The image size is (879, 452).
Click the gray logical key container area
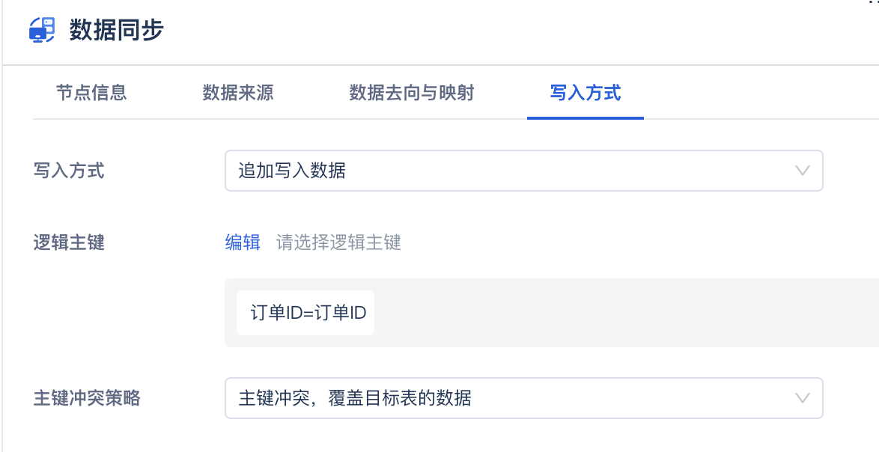599,313
